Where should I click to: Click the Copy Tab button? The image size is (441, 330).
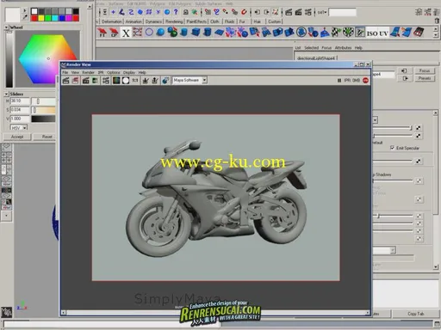point(416,314)
